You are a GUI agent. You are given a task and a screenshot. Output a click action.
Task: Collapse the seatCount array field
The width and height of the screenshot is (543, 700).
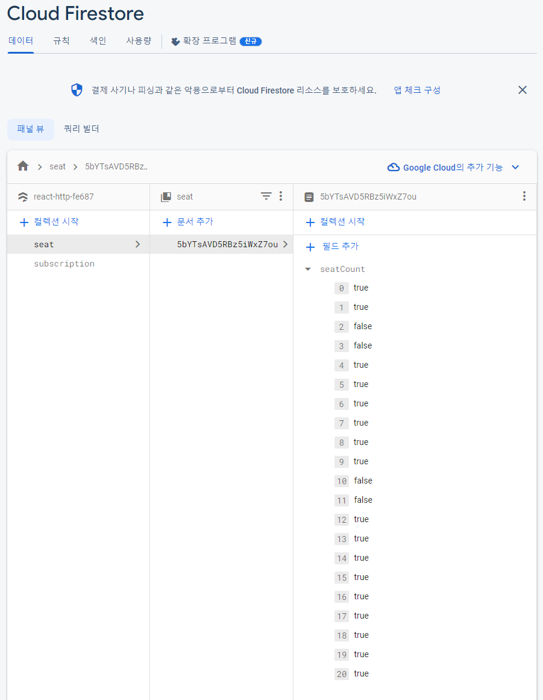point(308,269)
